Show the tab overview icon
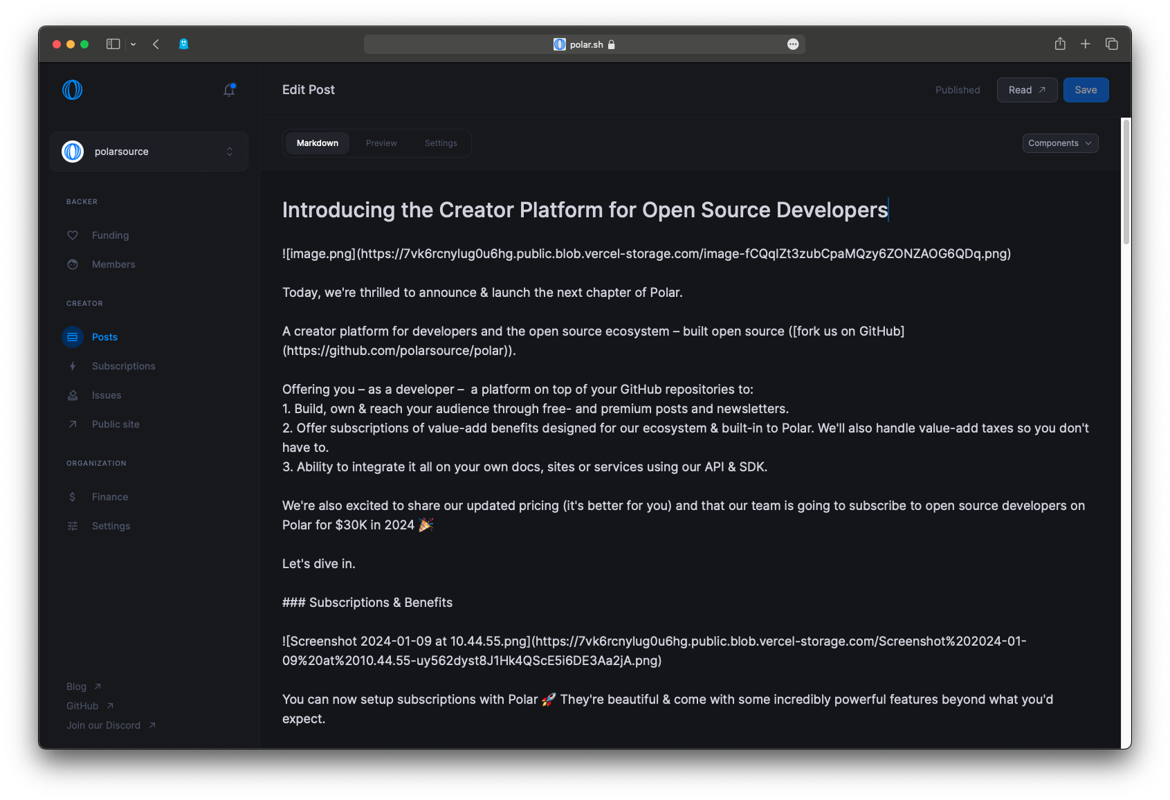The height and width of the screenshot is (800, 1170). point(1112,44)
